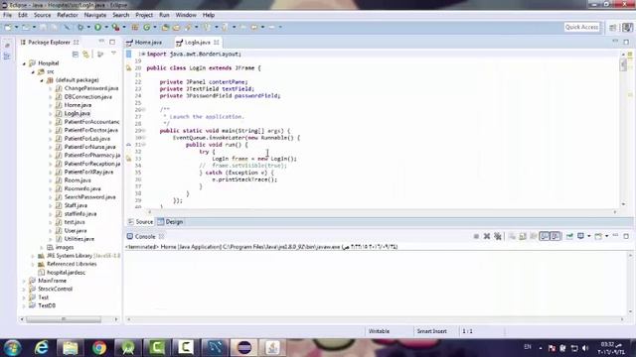Image resolution: width=636 pixels, height=357 pixels.
Task: Click the Windows Start orb
Action: 12,348
